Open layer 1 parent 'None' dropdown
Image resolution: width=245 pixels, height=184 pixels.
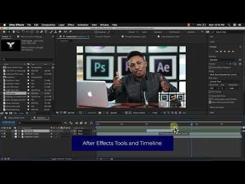[85, 131]
